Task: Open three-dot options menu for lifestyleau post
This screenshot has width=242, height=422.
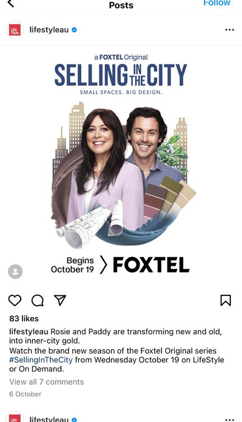Action: coord(229,30)
